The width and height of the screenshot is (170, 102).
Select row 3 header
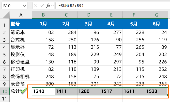[5, 40]
